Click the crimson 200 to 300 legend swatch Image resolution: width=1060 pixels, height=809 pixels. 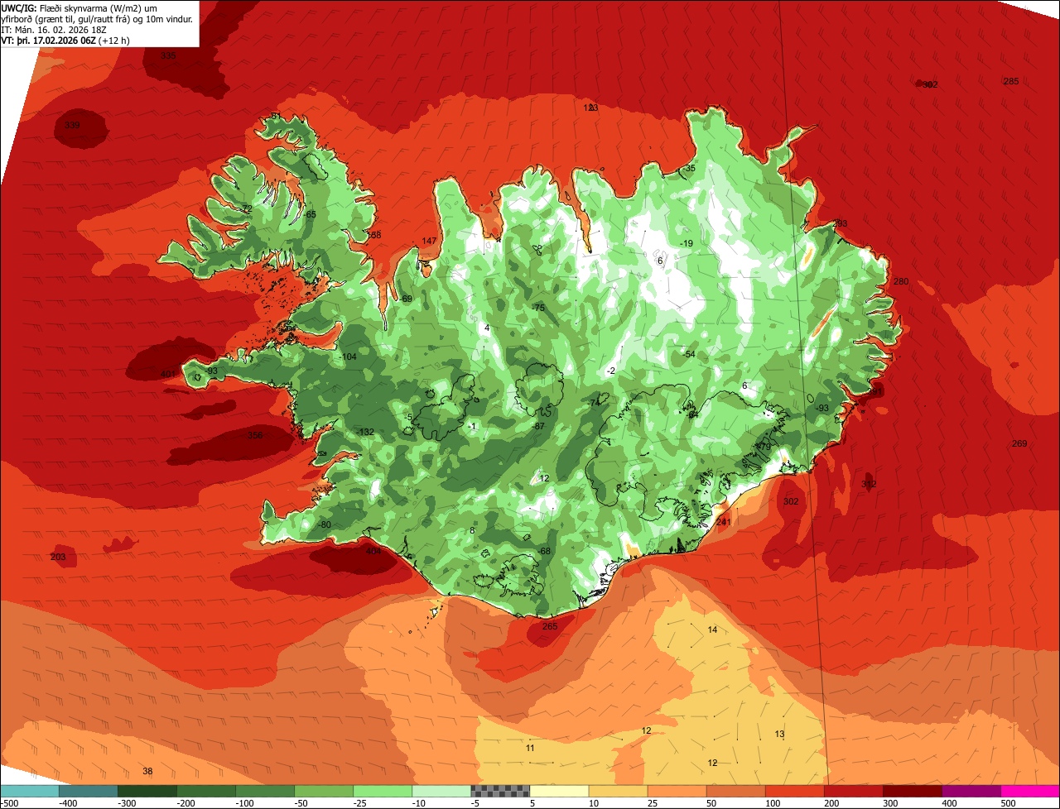[854, 791]
